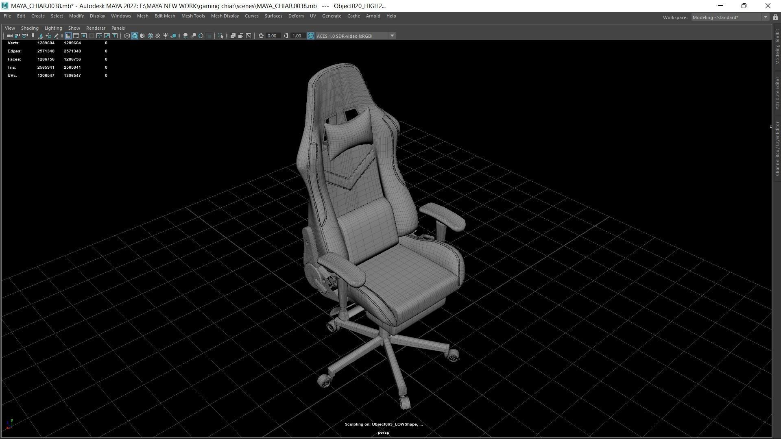Open the Attribute Editor side tab
The height and width of the screenshot is (439, 781).
777,93
